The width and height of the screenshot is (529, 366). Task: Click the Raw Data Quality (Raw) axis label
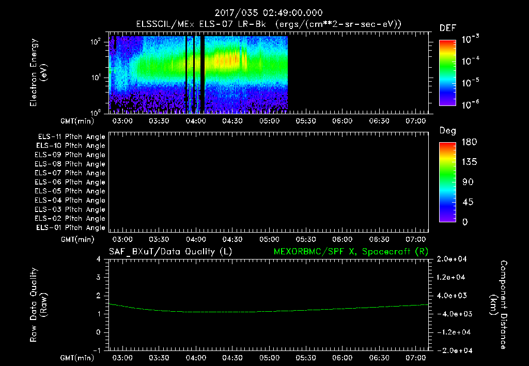[38, 305]
